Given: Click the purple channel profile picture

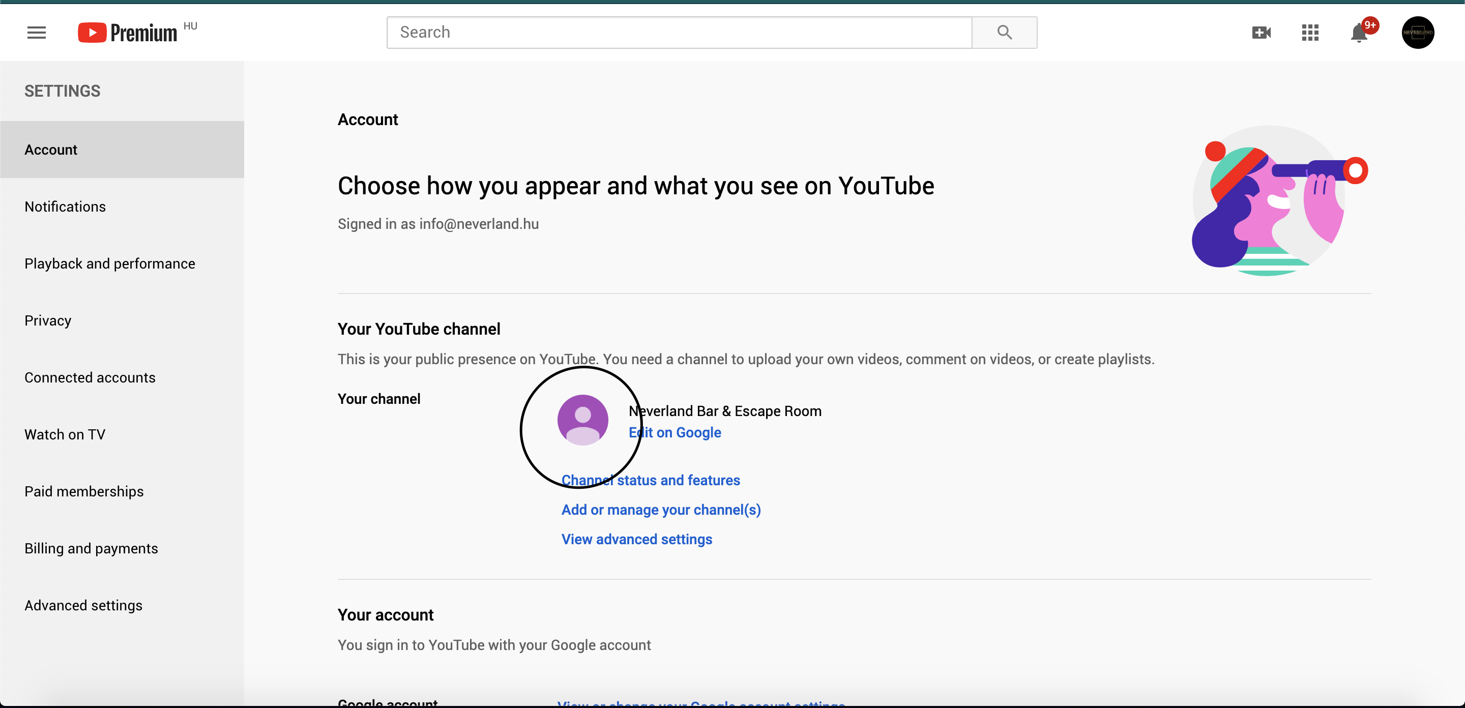Looking at the screenshot, I should [582, 420].
